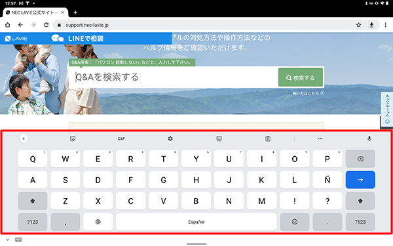Image resolution: width=393 pixels, height=246 pixels.
Task: Open the emoji smiley key
Action: point(295,222)
